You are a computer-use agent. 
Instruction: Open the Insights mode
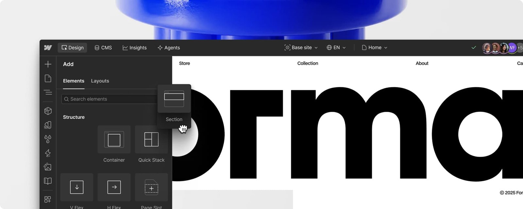[x=135, y=48]
